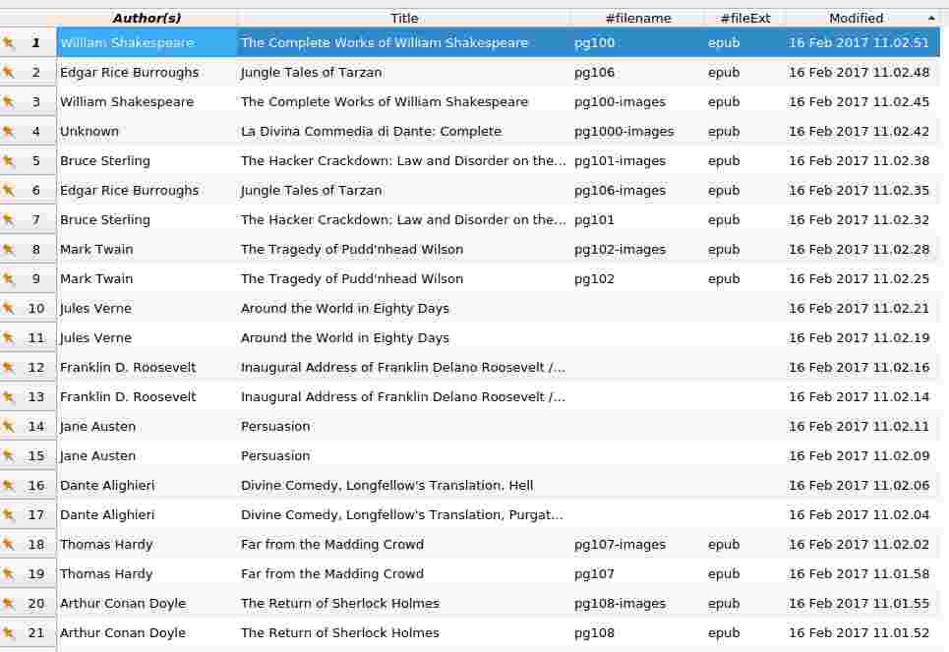Click the marker pin icon on row 11
Image resolution: width=949 pixels, height=652 pixels.
point(8,338)
